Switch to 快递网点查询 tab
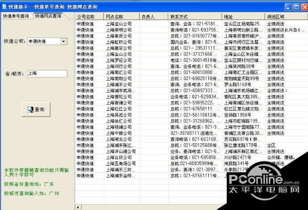The width and height of the screenshot is (308, 210). pos(48,16)
